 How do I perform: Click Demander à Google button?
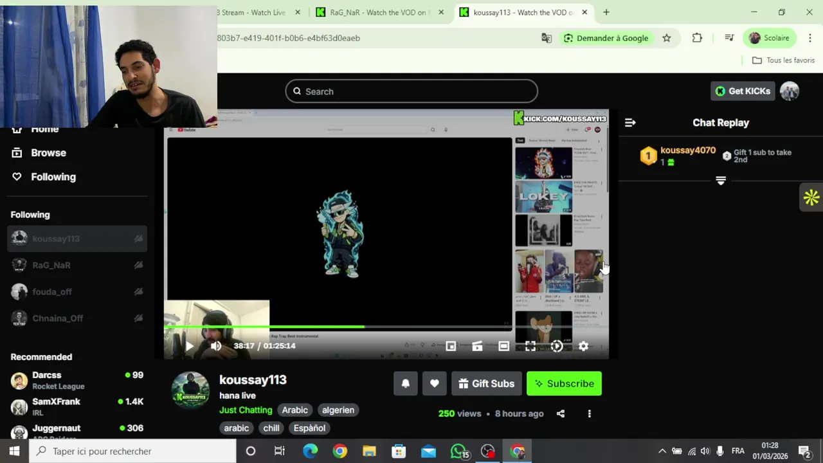606,38
